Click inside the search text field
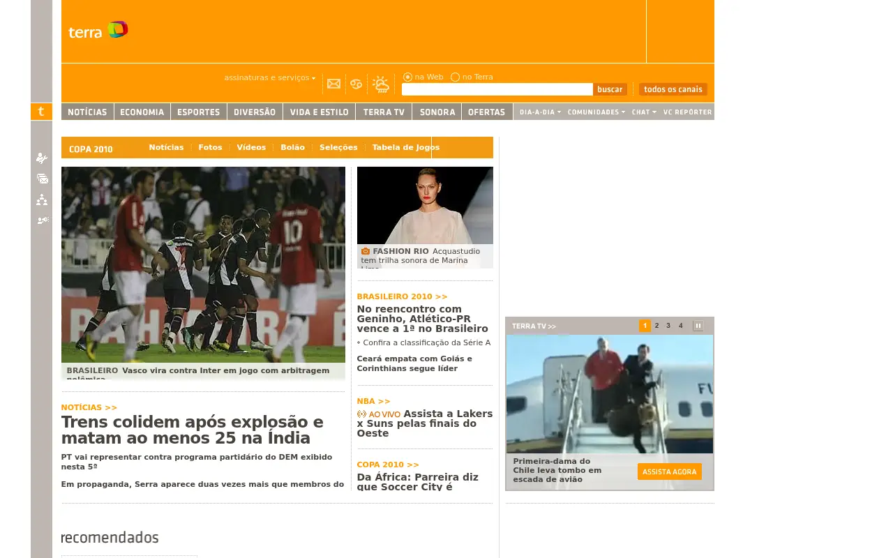893x558 pixels. [x=497, y=89]
